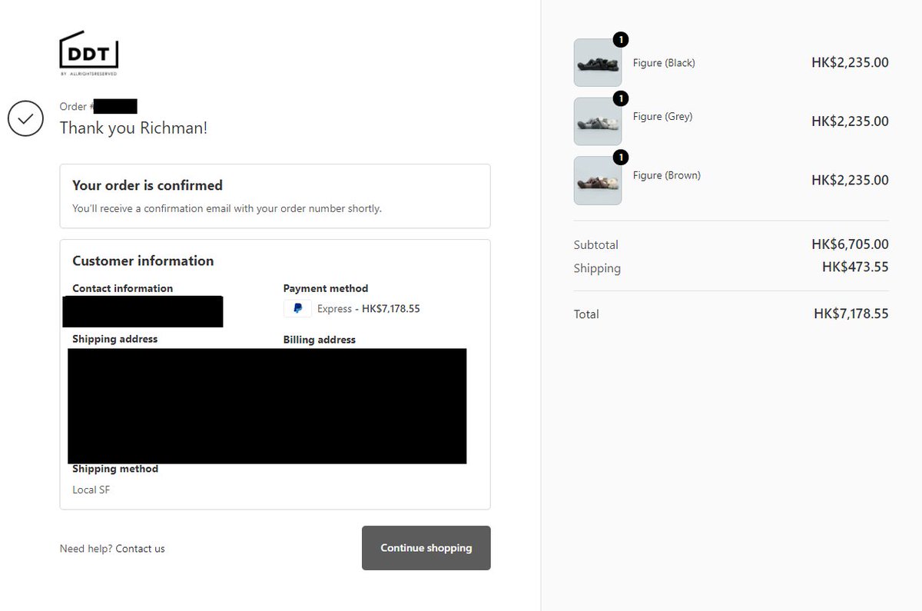Open the Figure (Black) product thumbnail
This screenshot has height=611, width=922.
(598, 63)
